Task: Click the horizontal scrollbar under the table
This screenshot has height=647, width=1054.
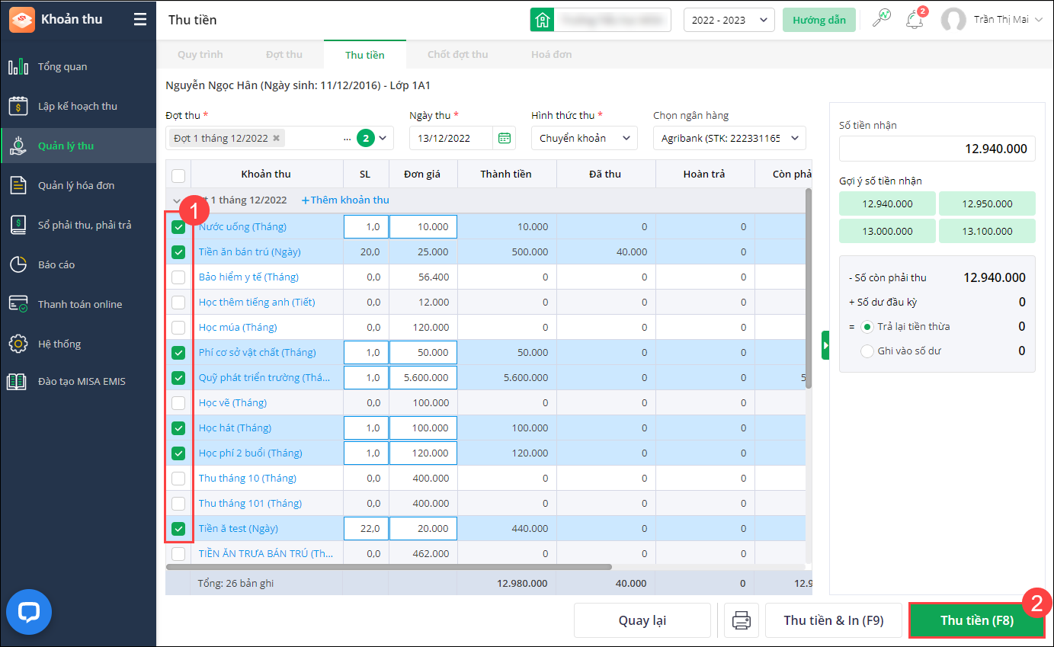Action: pyautogui.click(x=389, y=567)
